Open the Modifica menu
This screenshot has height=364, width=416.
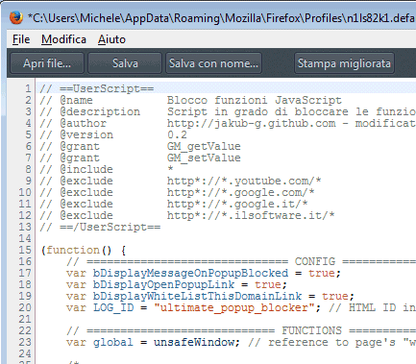click(x=63, y=39)
